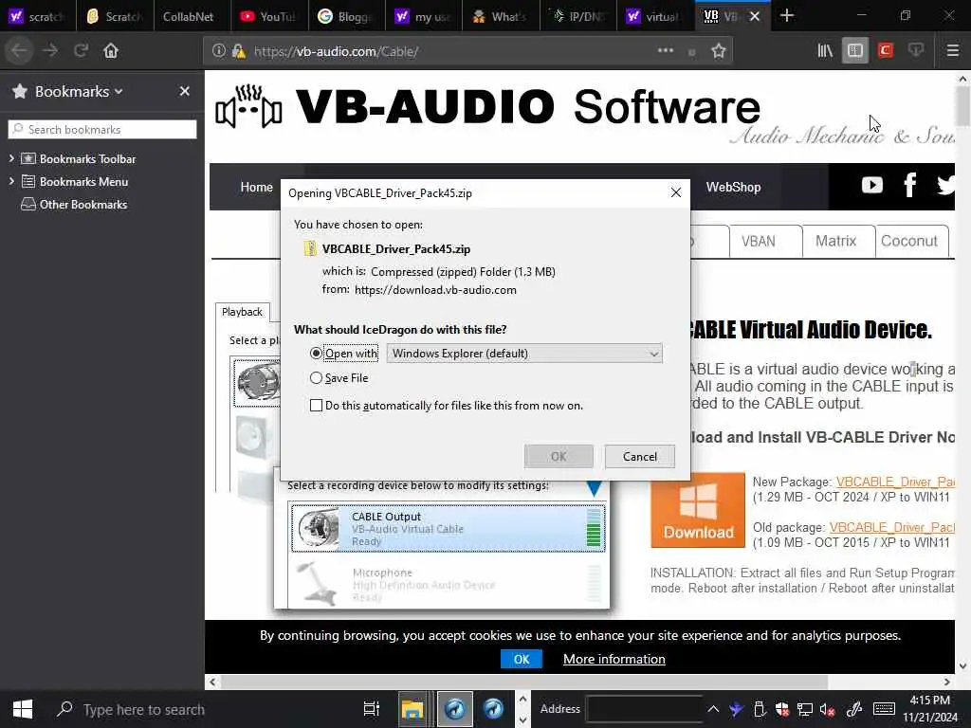Open Windows Explorer (default) dropdown

coord(524,354)
